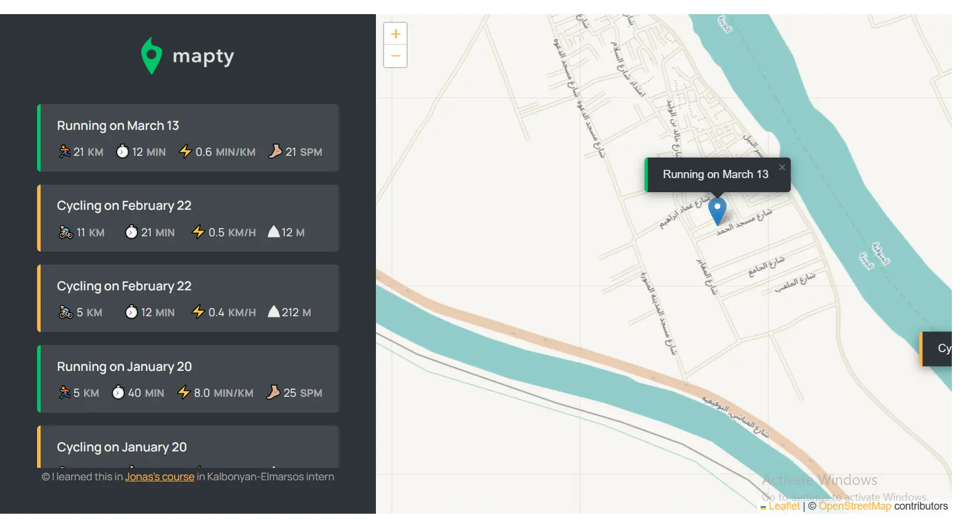The width and height of the screenshot is (966, 519).
Task: Click the cyclist icon beside 11 KM
Action: click(x=66, y=232)
